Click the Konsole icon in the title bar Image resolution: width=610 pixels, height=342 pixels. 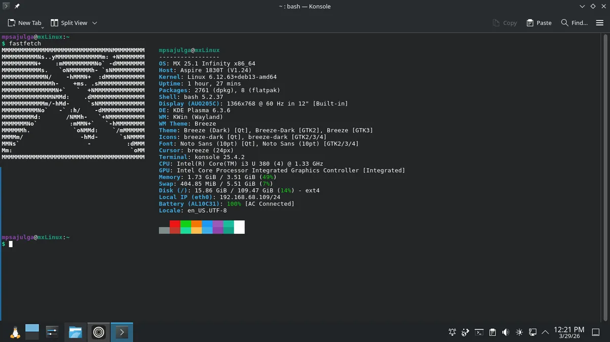[6, 6]
